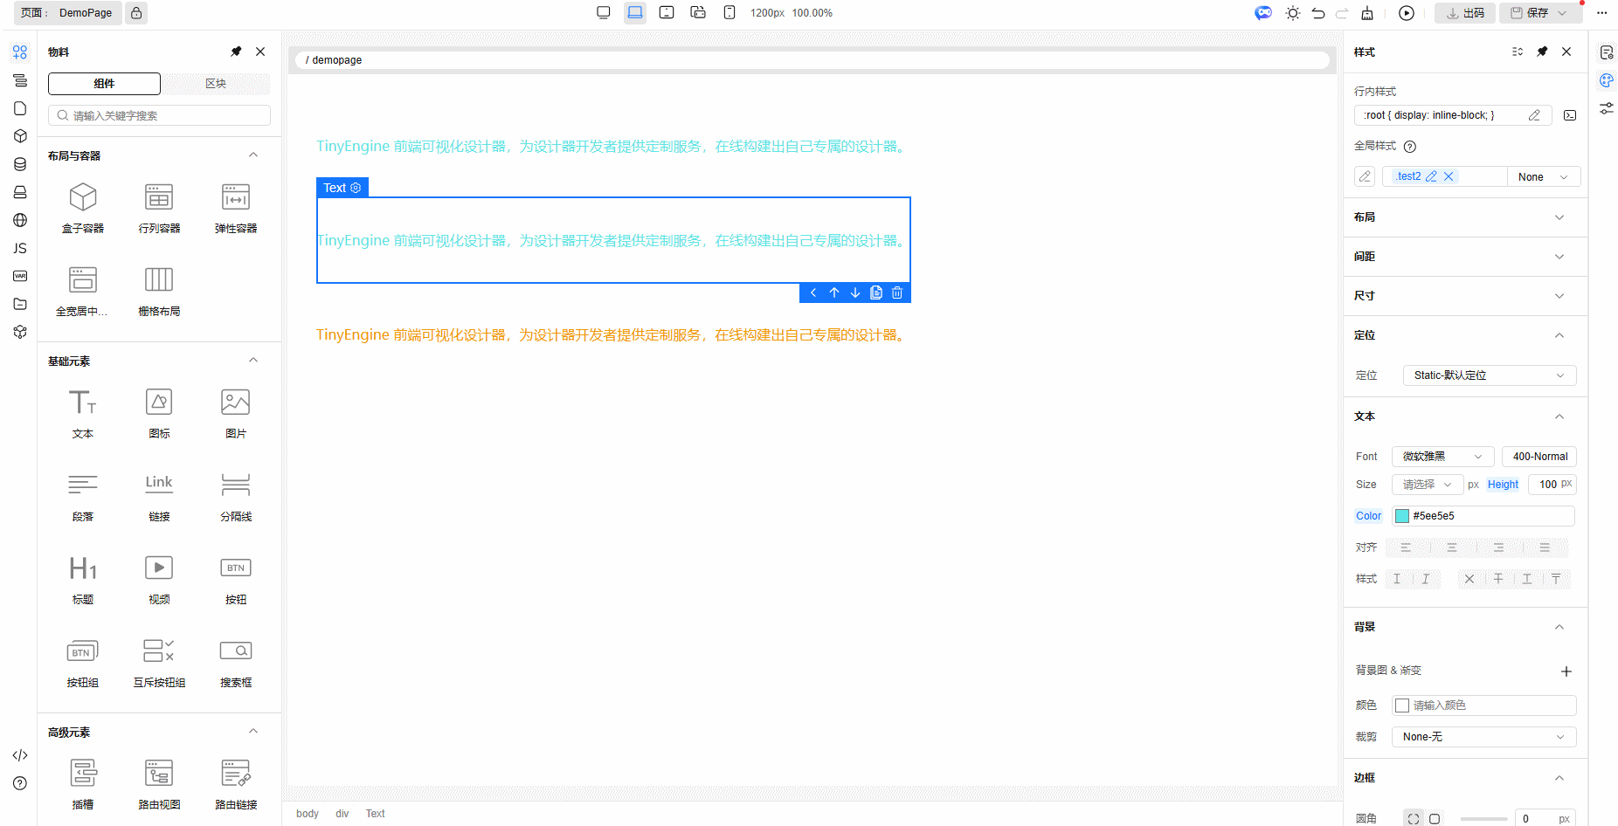This screenshot has width=1618, height=826.
Task: Open settings gear on Text label
Action: pos(356,188)
